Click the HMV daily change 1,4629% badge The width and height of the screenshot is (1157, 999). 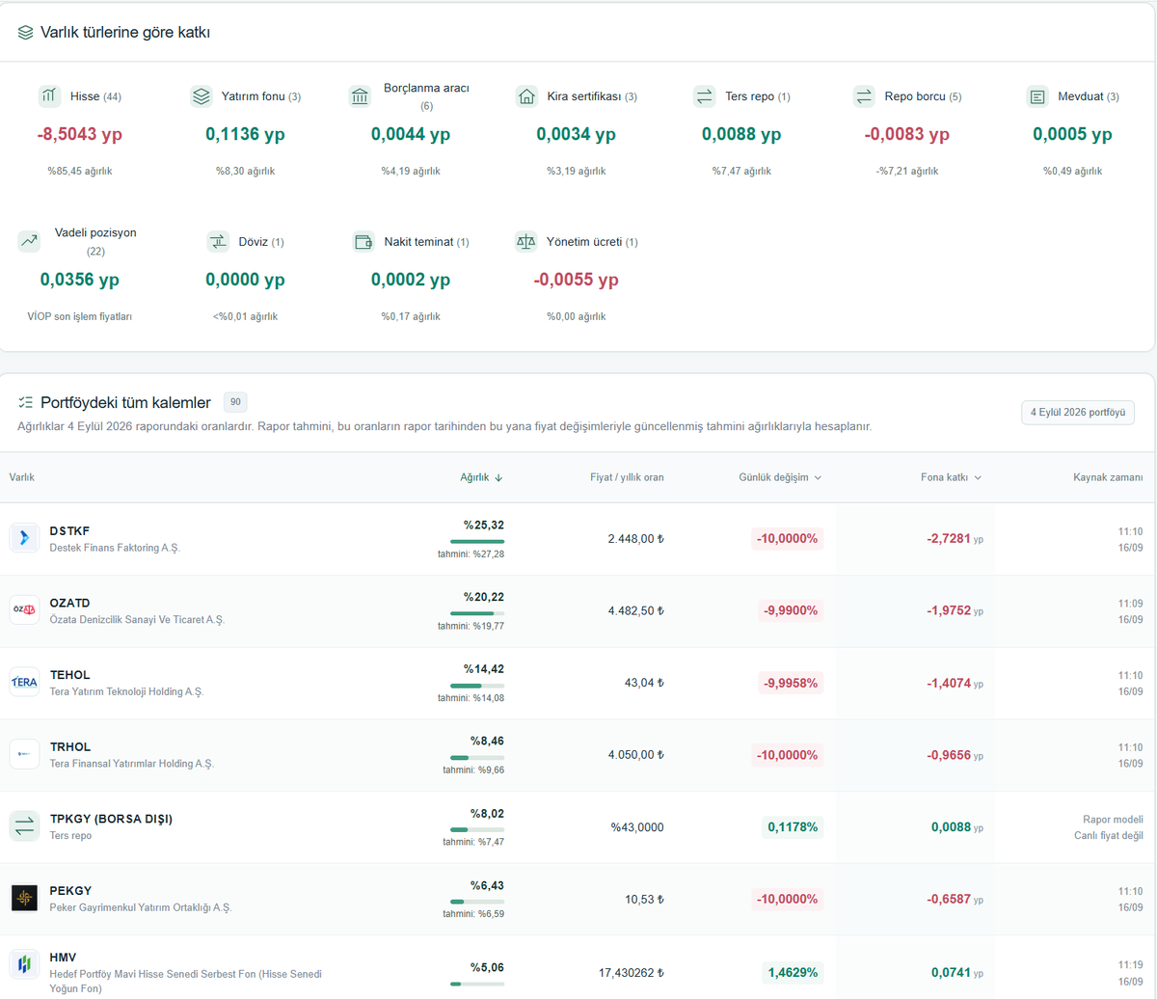[x=793, y=972]
